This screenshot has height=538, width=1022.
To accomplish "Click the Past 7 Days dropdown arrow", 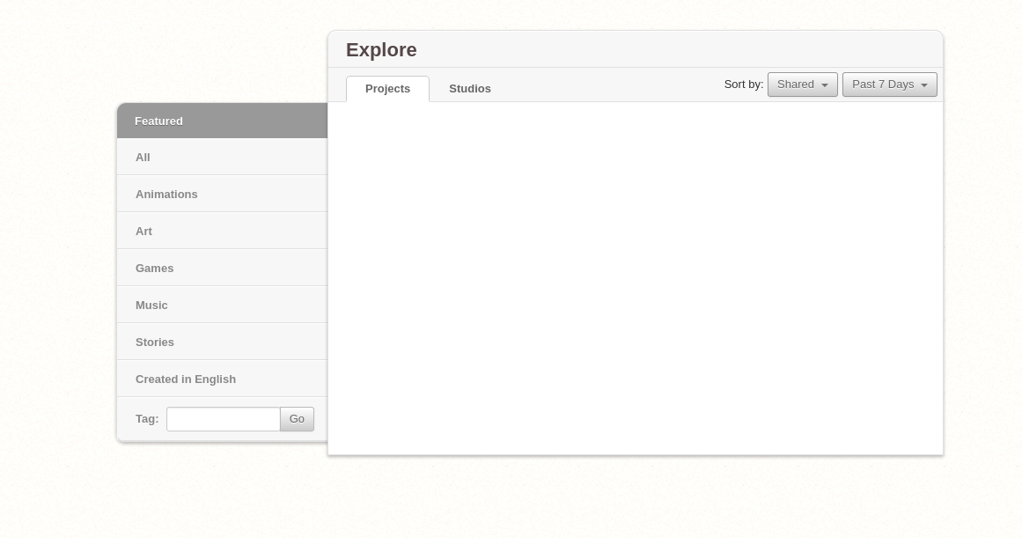I will (x=924, y=85).
